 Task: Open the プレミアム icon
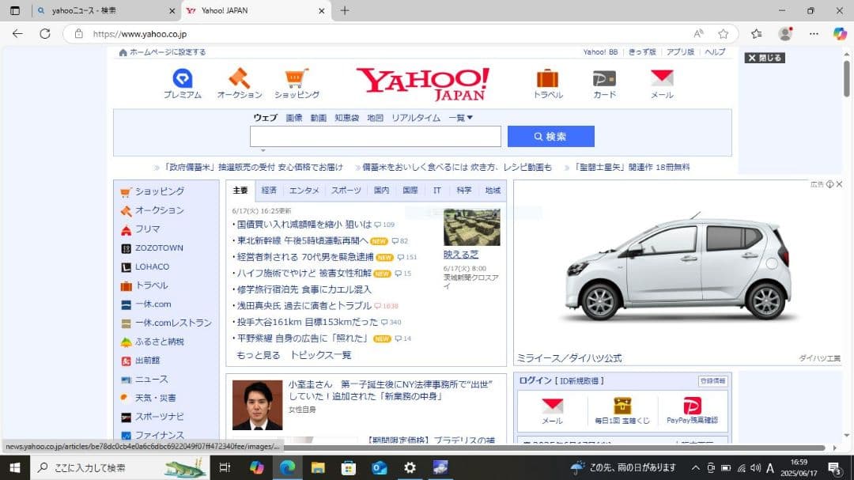tap(183, 79)
